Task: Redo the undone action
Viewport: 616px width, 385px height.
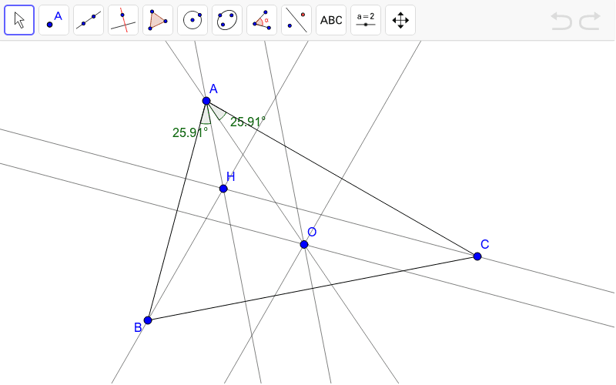Action: pos(590,21)
